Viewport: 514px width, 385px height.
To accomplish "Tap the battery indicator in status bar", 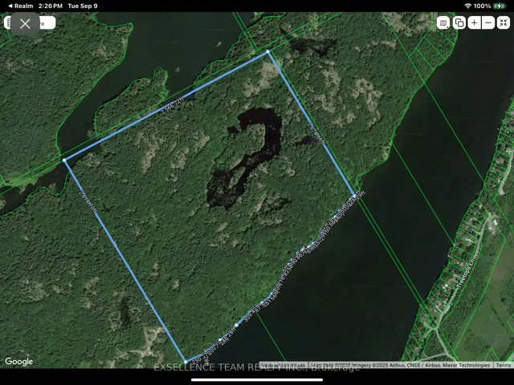I will coord(503,6).
